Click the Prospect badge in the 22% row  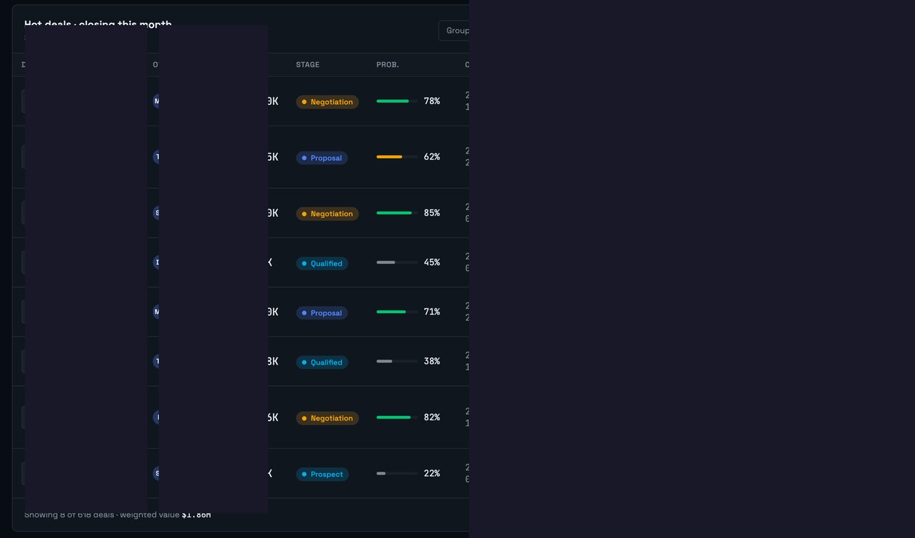pyautogui.click(x=322, y=475)
